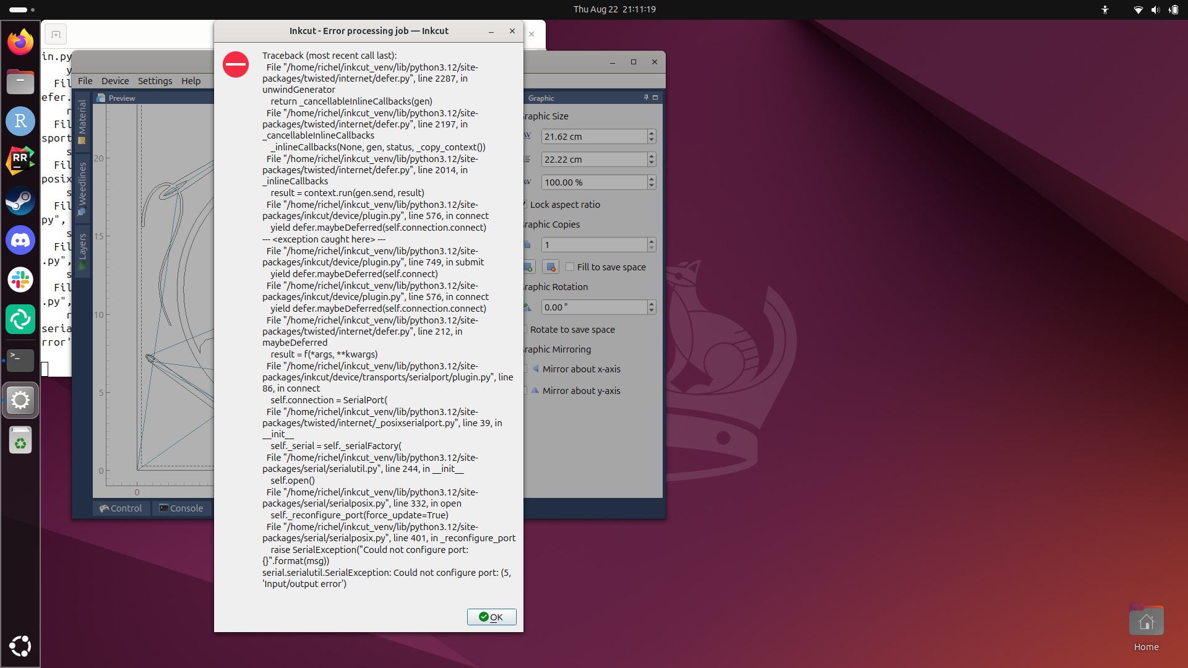Open the Control bottom tab
Image resolution: width=1188 pixels, height=668 pixels.
click(x=121, y=508)
